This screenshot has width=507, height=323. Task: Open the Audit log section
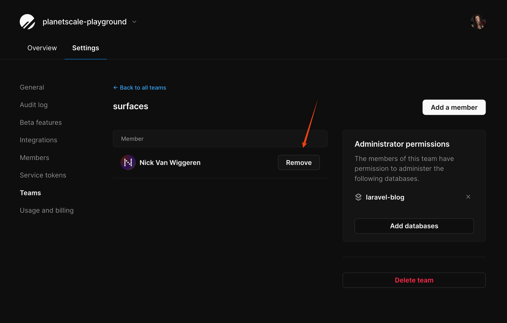click(34, 105)
